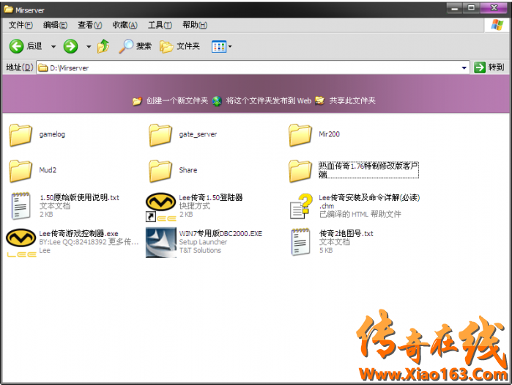Maximize the Mirserver window
Viewport: 512px width, 385px height.
(471, 8)
